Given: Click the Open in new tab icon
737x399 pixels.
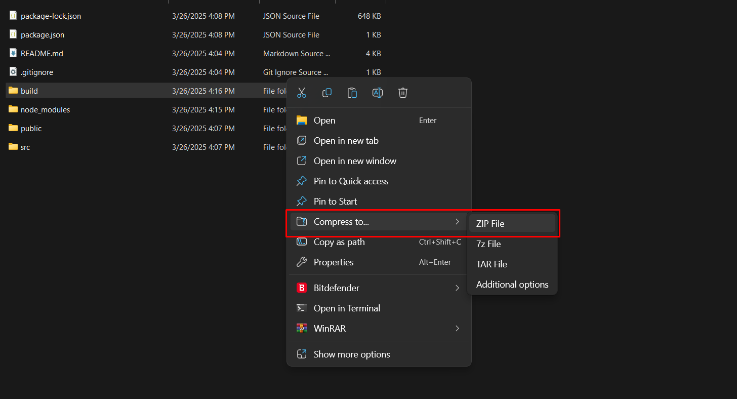Looking at the screenshot, I should point(302,141).
